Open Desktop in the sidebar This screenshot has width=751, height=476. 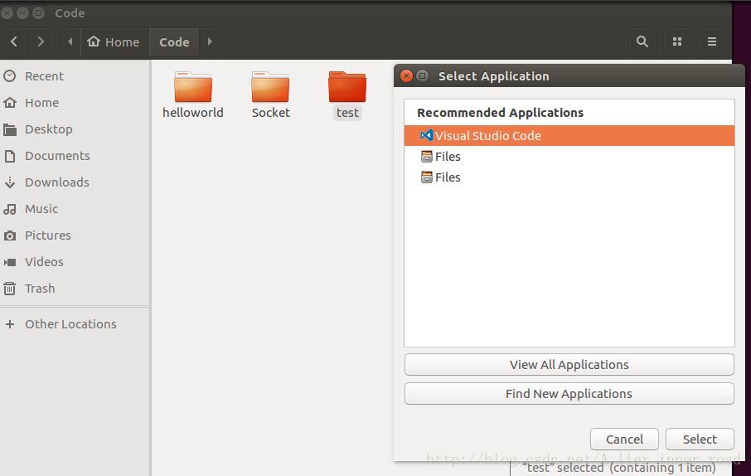click(x=75, y=129)
